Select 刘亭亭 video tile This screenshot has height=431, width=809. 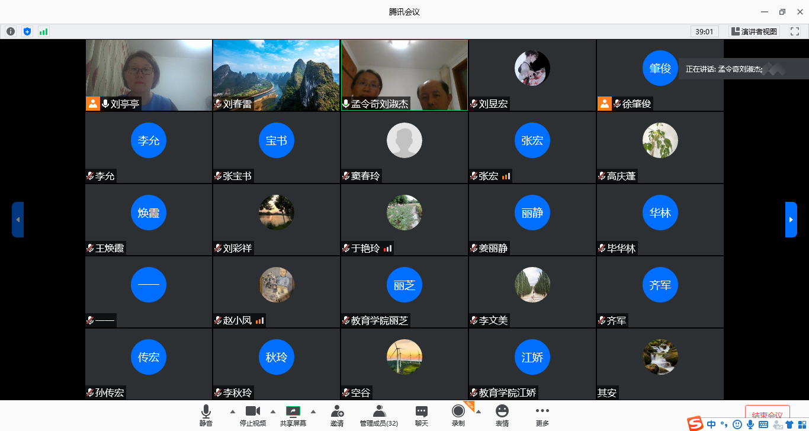tap(149, 75)
